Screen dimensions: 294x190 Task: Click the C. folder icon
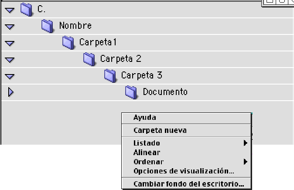[x=27, y=9]
